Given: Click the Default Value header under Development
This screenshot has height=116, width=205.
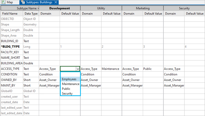Looking at the screenshot, I should point(70,14).
